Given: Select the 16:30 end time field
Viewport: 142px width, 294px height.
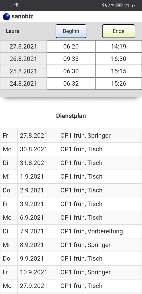Looking at the screenshot, I should 119,59.
